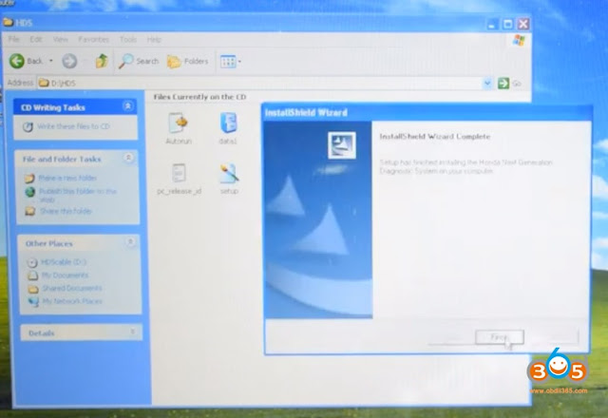The height and width of the screenshot is (418, 608).
Task: Click Files Currently on the CD header
Action: click(x=199, y=97)
